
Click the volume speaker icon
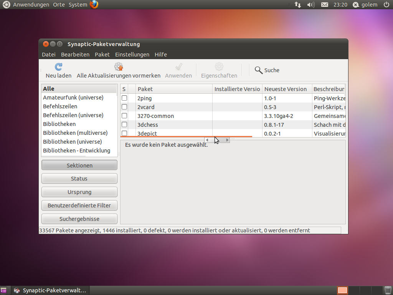[x=311, y=5]
